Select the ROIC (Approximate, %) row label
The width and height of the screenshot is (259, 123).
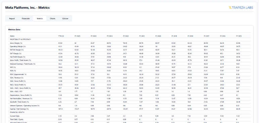pyautogui.click(x=18, y=74)
